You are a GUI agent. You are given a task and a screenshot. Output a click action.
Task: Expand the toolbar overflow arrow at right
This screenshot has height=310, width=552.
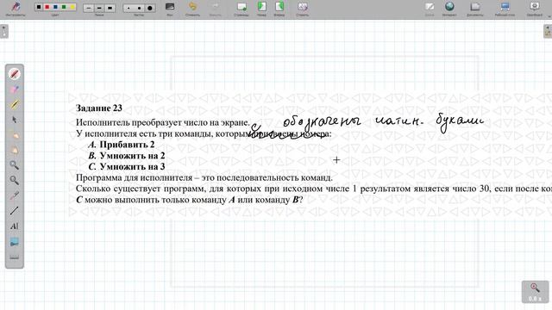[x=549, y=15]
